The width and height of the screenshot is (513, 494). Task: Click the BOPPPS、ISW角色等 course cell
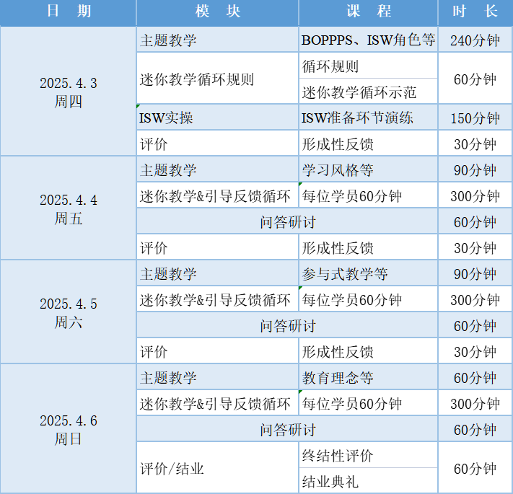(369, 39)
